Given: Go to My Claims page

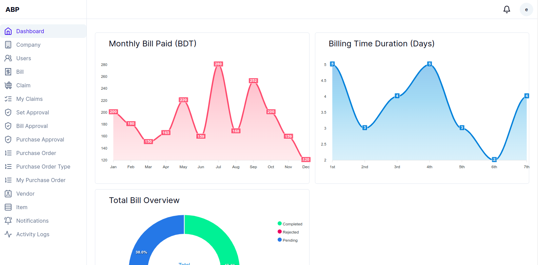Looking at the screenshot, I should (x=29, y=99).
